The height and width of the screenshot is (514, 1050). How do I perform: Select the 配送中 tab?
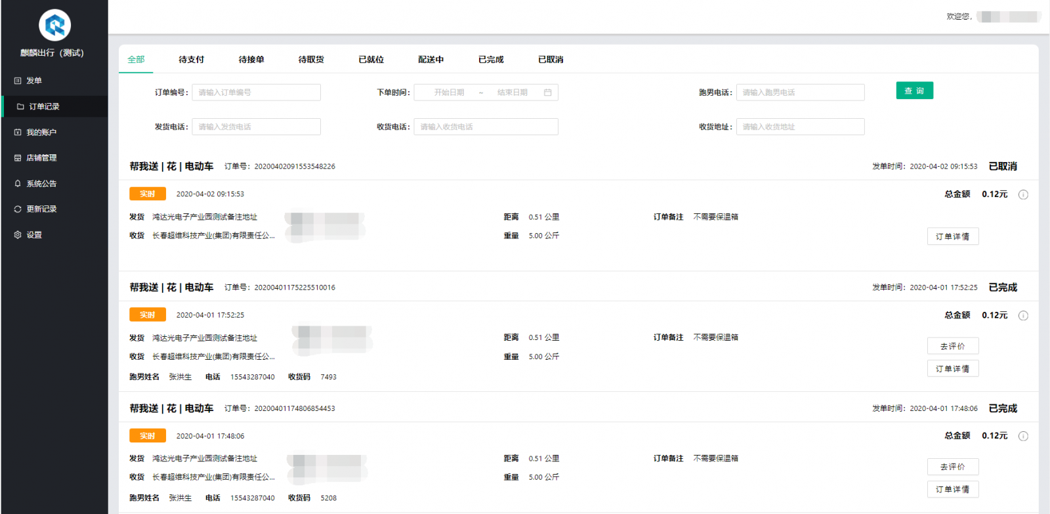(x=430, y=60)
